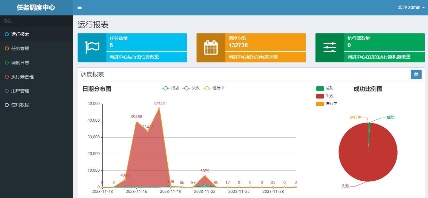The width and height of the screenshot is (428, 198).
Task: Click the red circle icon beside 执行器管理
Action: (x=7, y=77)
